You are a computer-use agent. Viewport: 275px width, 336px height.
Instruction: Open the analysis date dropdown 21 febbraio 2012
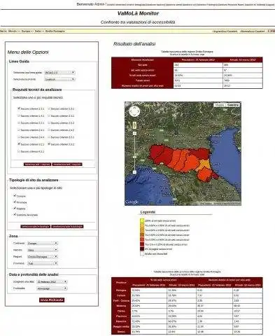coord(52,282)
